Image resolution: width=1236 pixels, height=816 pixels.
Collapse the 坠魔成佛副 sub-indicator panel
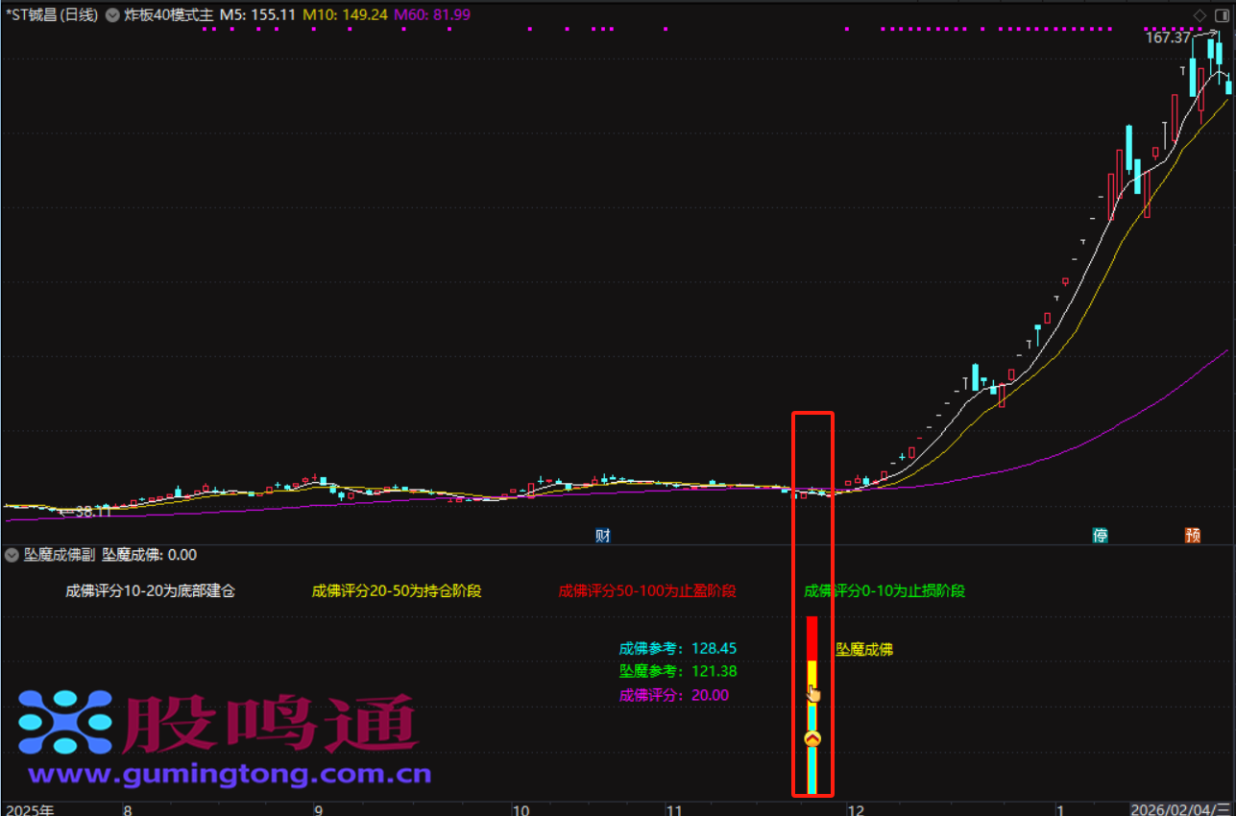click(12, 555)
